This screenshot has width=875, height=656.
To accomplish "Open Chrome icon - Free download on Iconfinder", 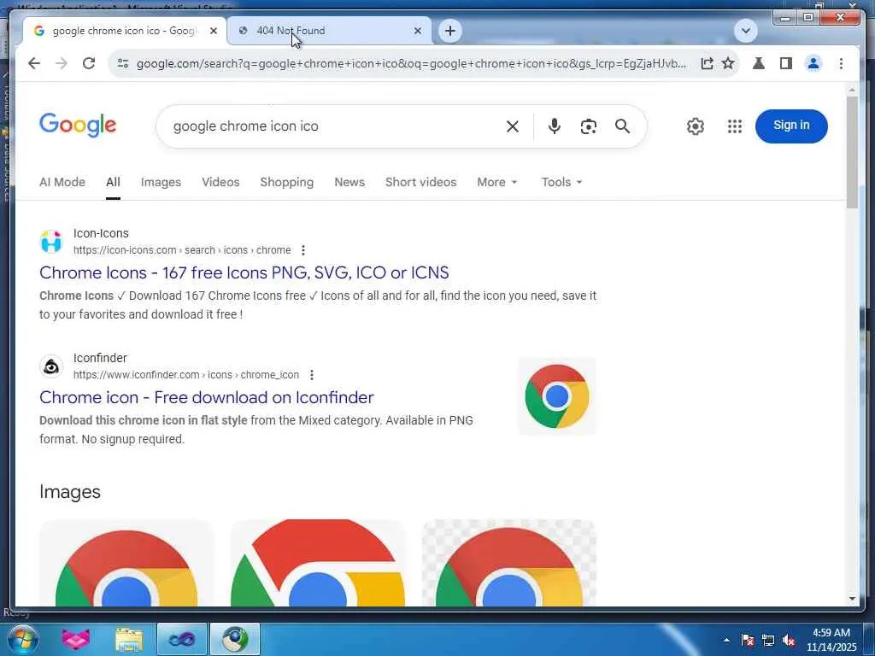I will coord(207,398).
